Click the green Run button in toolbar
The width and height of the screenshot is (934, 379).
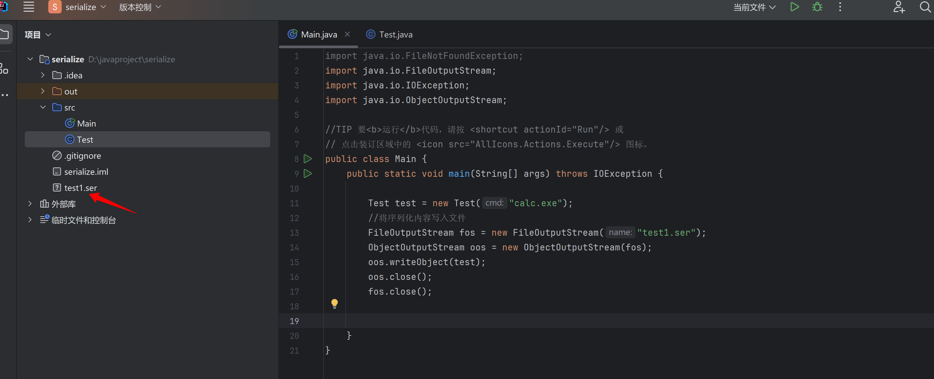click(x=794, y=7)
